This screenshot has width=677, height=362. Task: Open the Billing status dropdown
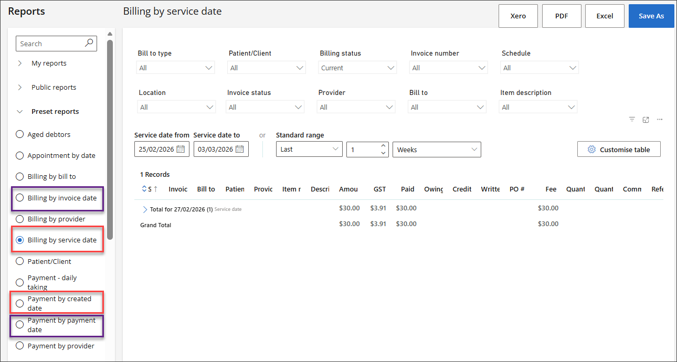click(x=357, y=68)
